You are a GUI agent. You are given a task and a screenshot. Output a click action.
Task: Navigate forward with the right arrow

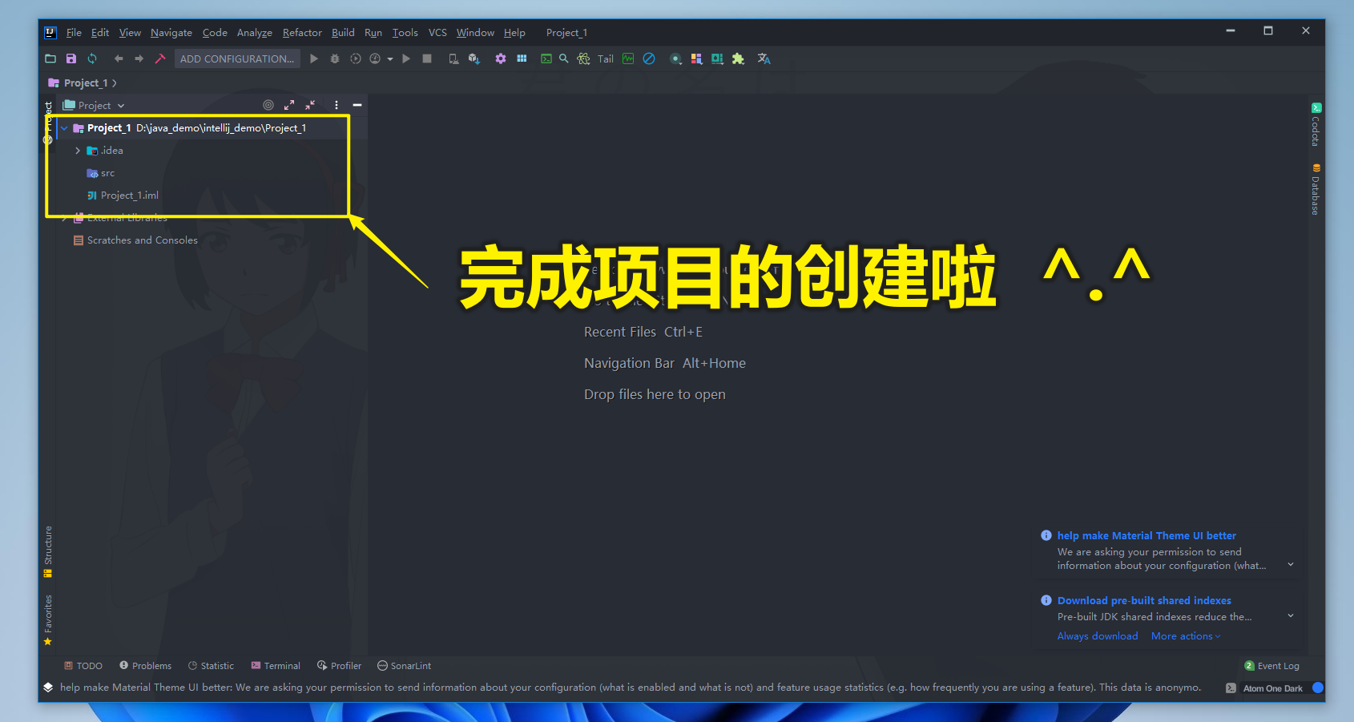(139, 58)
